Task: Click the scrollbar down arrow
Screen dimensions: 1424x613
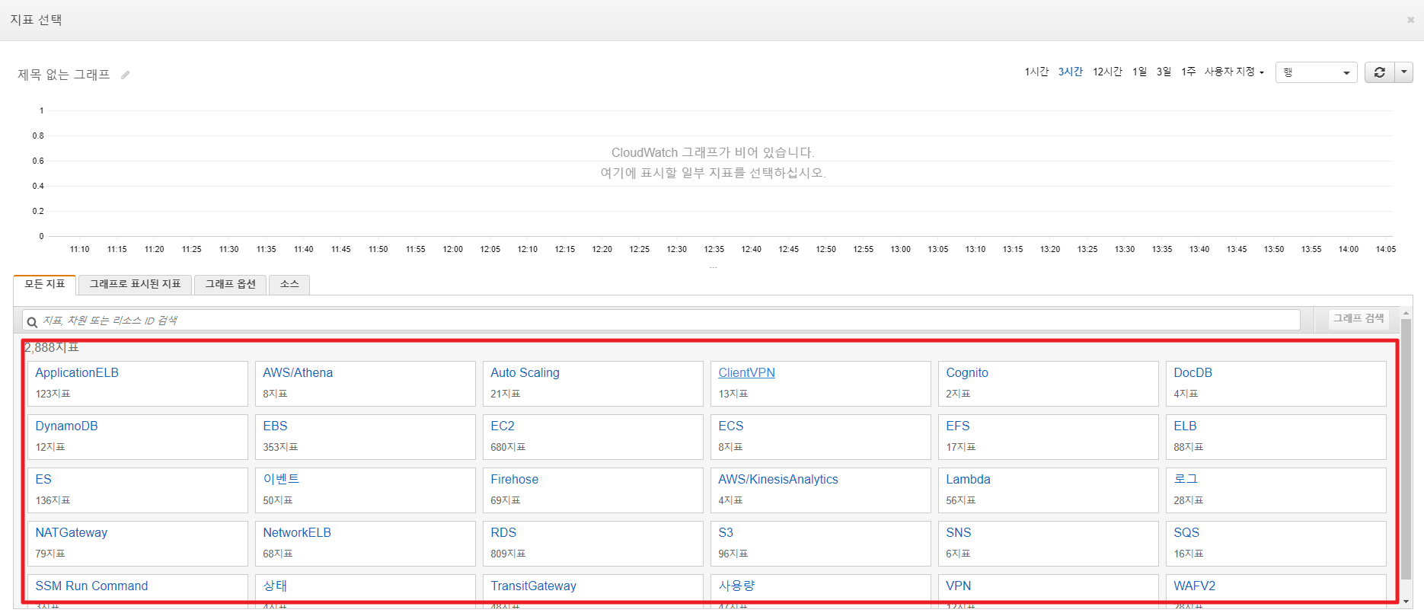Action: tap(1406, 602)
